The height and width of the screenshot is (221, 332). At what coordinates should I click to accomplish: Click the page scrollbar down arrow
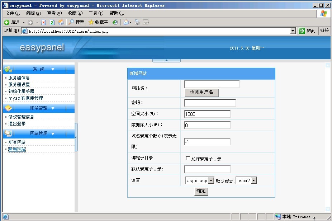tap(328, 209)
